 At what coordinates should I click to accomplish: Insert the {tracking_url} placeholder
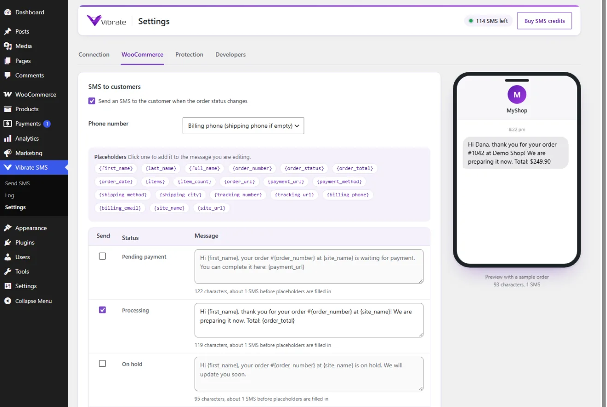click(294, 195)
